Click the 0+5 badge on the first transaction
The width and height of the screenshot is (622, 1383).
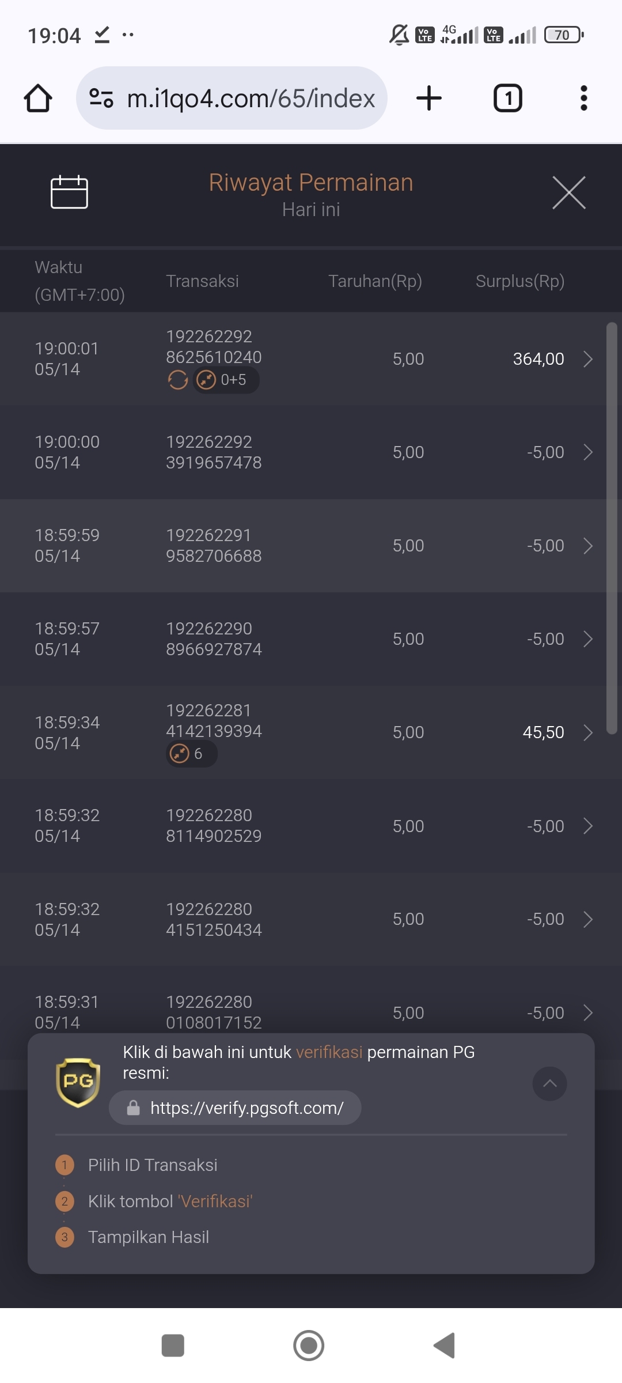coord(226,380)
